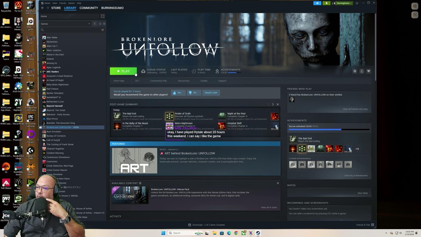The width and height of the screenshot is (421, 237).
Task: Click View all in store
Action: [x=269, y=207]
